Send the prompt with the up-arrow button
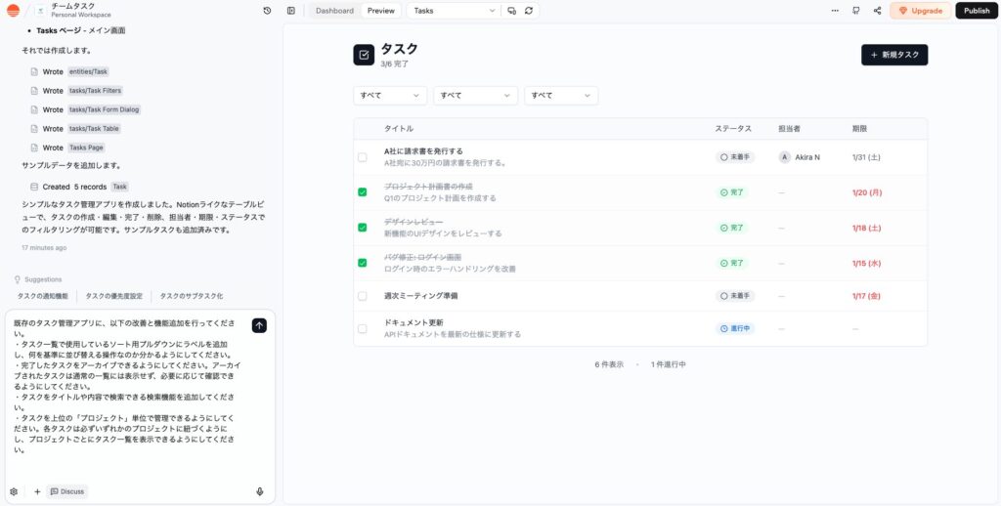1001x506 pixels. click(259, 325)
